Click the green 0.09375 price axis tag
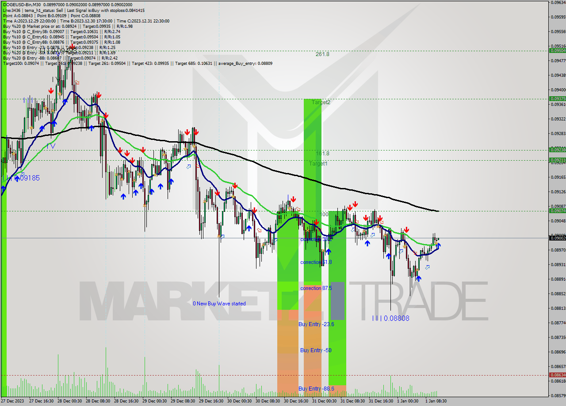Viewport: 566px width, 406px height. (x=557, y=99)
